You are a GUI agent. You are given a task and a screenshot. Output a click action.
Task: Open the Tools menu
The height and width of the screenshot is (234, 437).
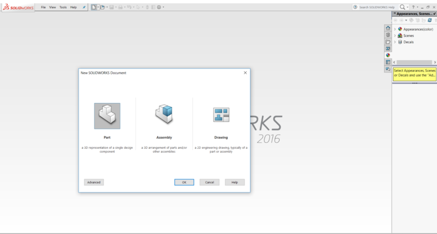[63, 7]
